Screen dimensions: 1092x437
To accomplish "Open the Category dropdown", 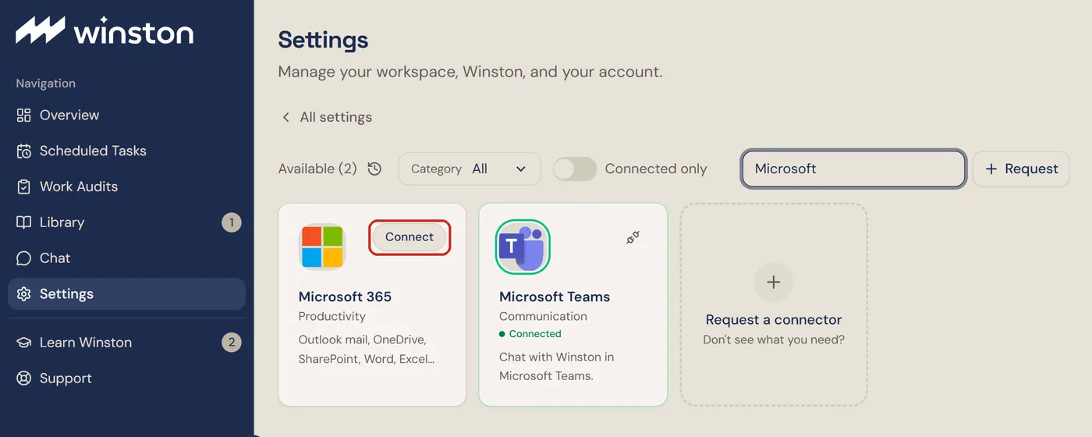I will coord(470,169).
